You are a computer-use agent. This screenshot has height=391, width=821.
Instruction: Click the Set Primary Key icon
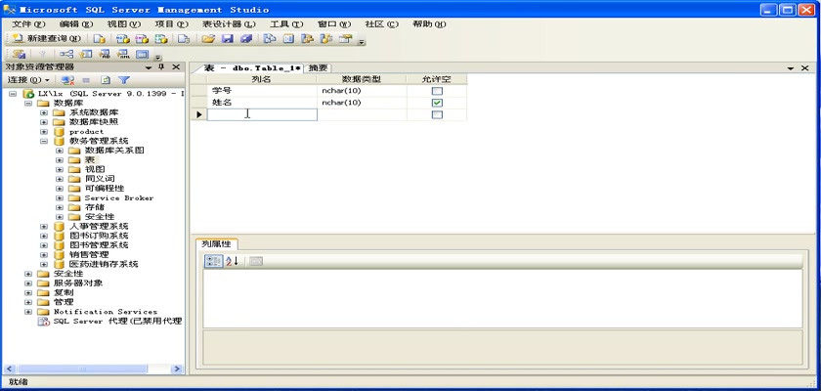pyautogui.click(x=43, y=54)
